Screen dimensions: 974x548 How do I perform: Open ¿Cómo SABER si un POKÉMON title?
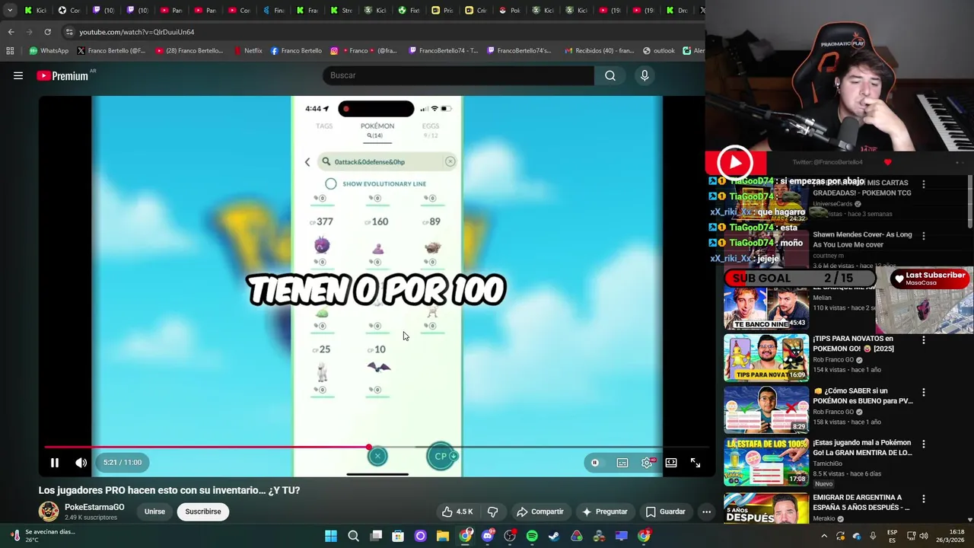coord(863,396)
